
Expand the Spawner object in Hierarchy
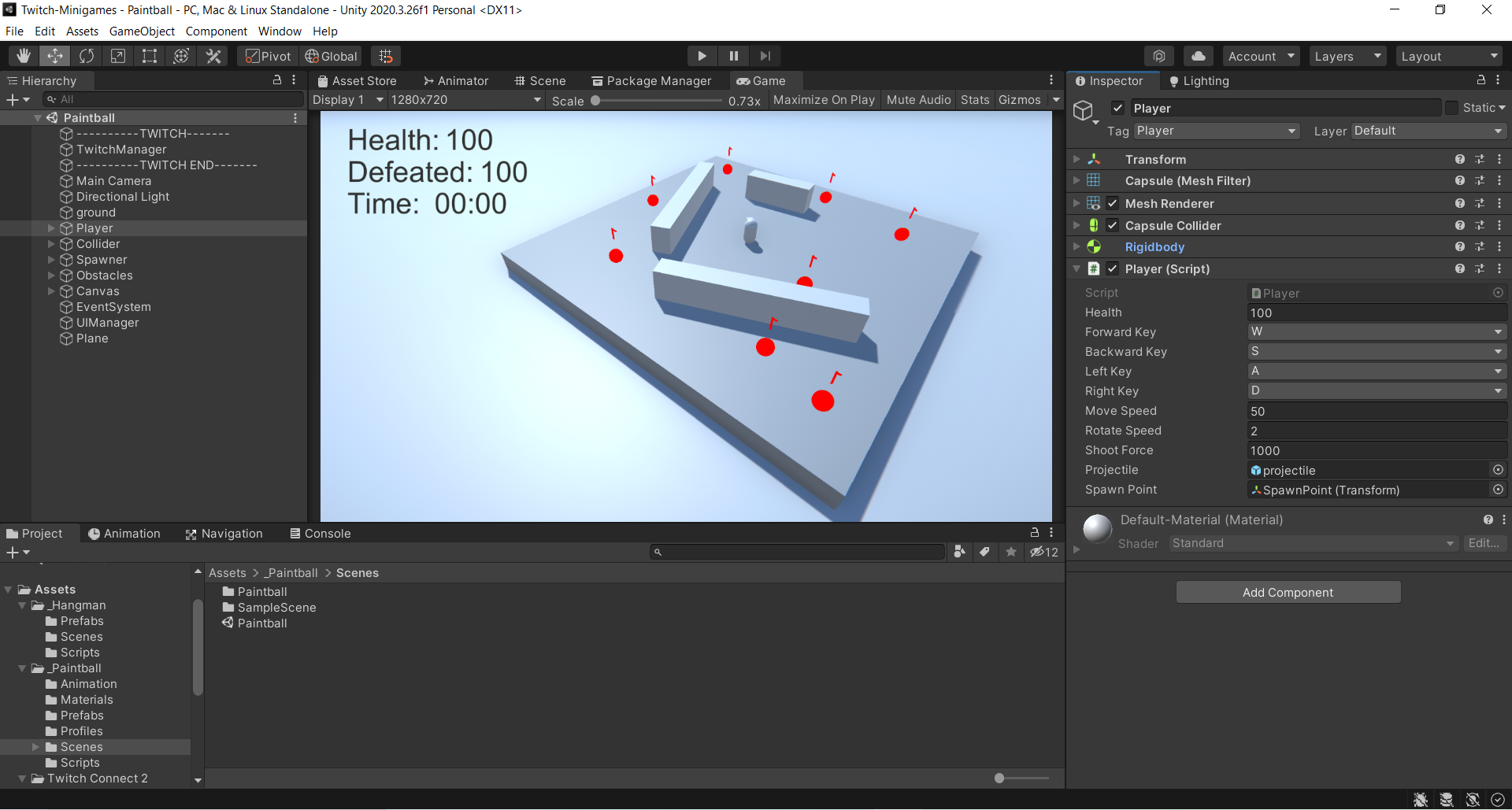coord(51,260)
